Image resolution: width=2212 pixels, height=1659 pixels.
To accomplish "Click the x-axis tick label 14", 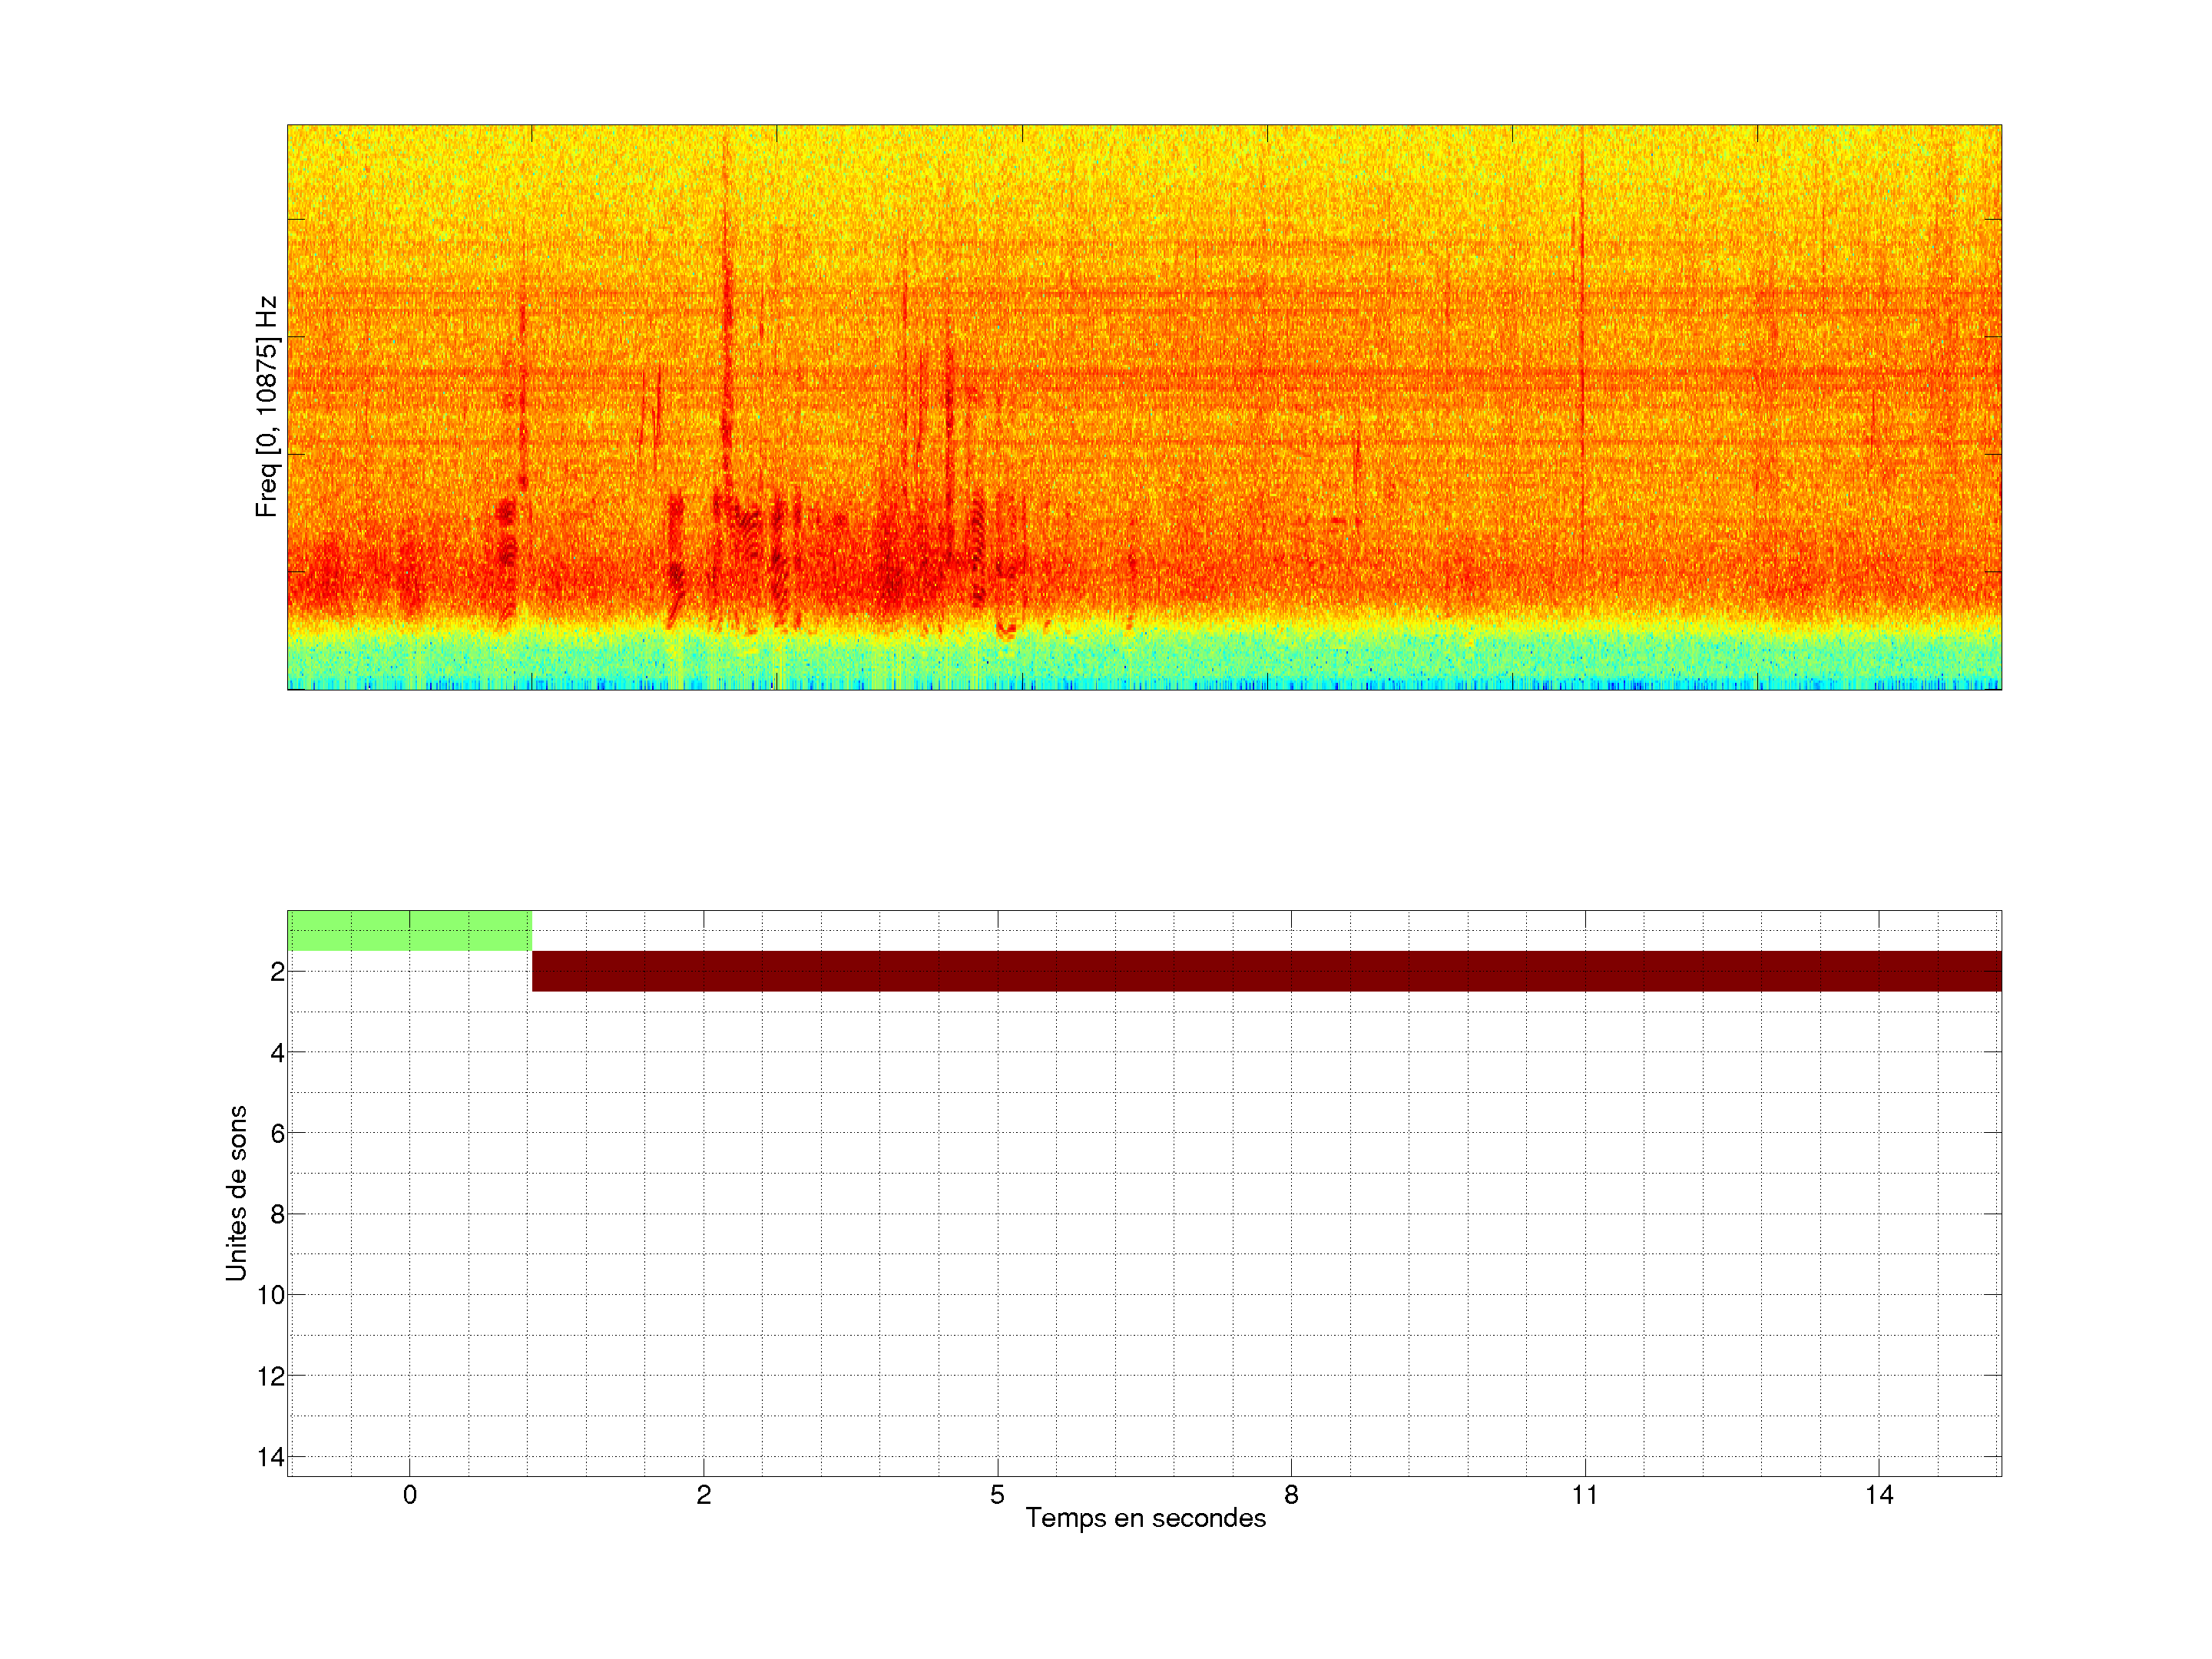I will (x=1879, y=1495).
